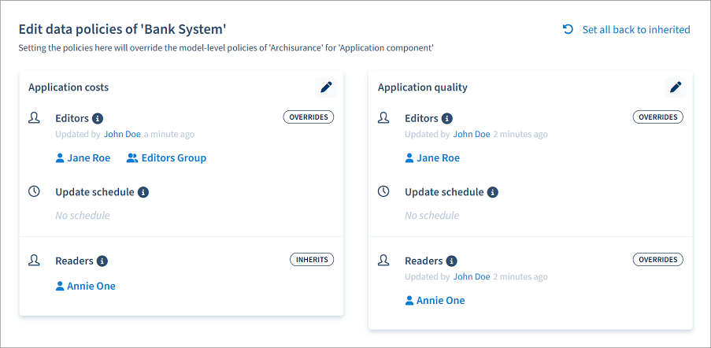The image size is (711, 348).
Task: Click the person icon left of Readers in Application quality
Action: tap(383, 261)
